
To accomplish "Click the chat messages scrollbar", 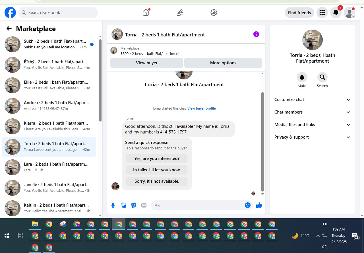I will click(262, 142).
